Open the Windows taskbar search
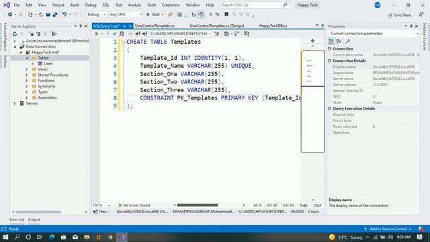The width and height of the screenshot is (430, 242). 17,237
